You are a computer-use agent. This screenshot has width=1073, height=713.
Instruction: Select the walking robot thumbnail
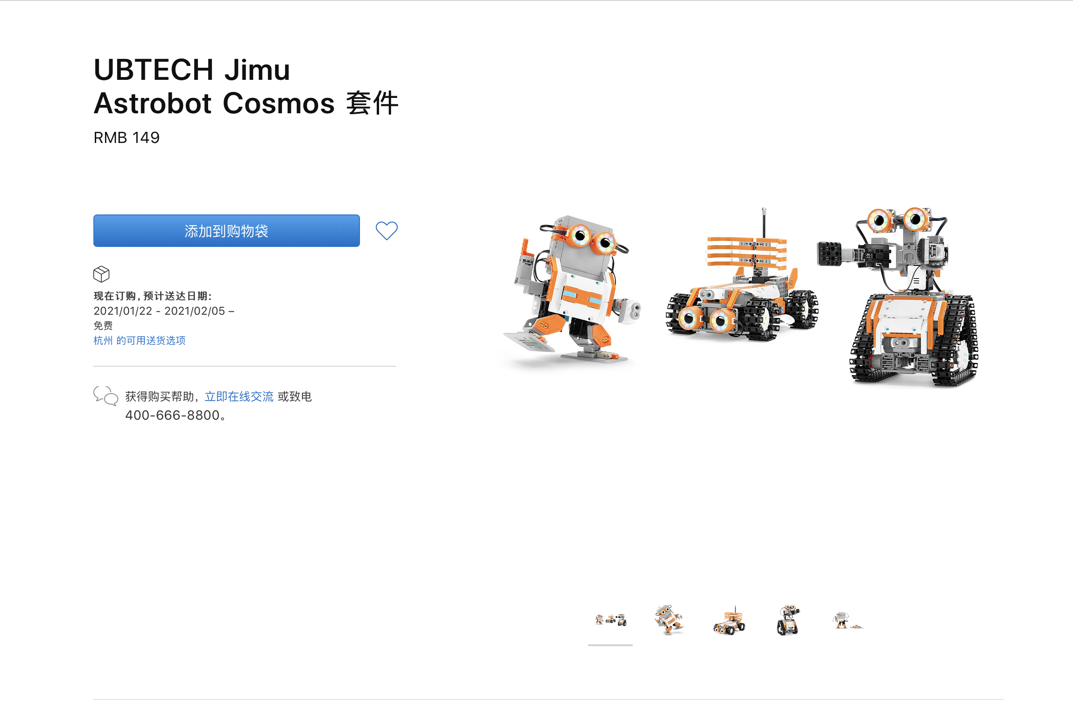pyautogui.click(x=668, y=620)
